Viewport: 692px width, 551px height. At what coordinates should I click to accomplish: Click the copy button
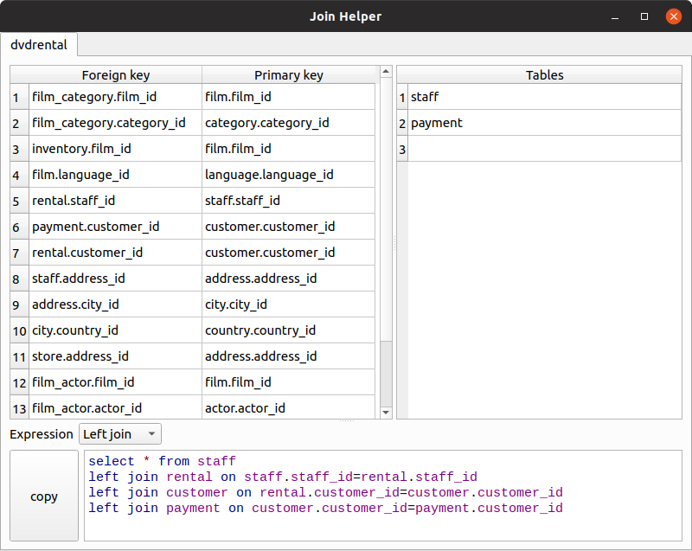(x=44, y=497)
